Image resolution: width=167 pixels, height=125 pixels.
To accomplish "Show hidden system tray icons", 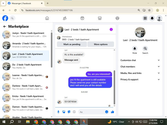I will click(129, 122).
